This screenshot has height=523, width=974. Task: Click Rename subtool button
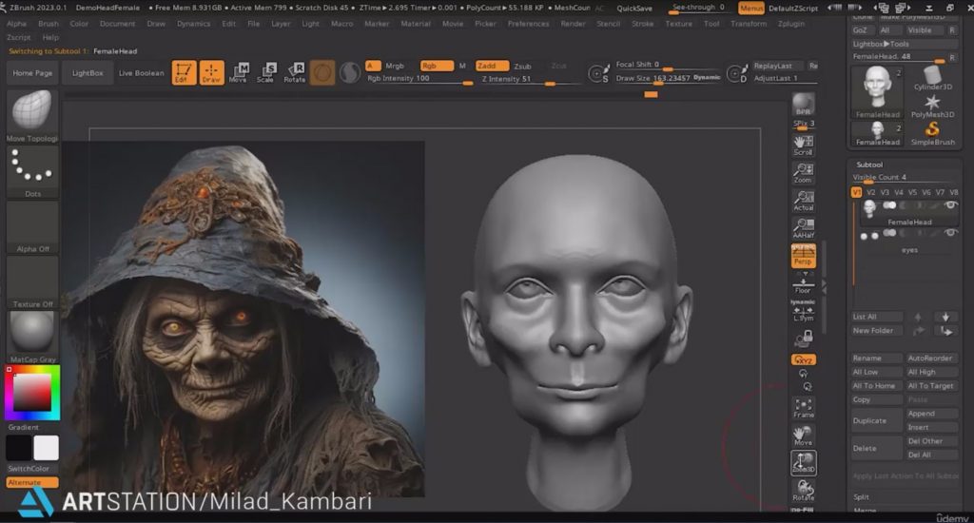tap(876, 358)
